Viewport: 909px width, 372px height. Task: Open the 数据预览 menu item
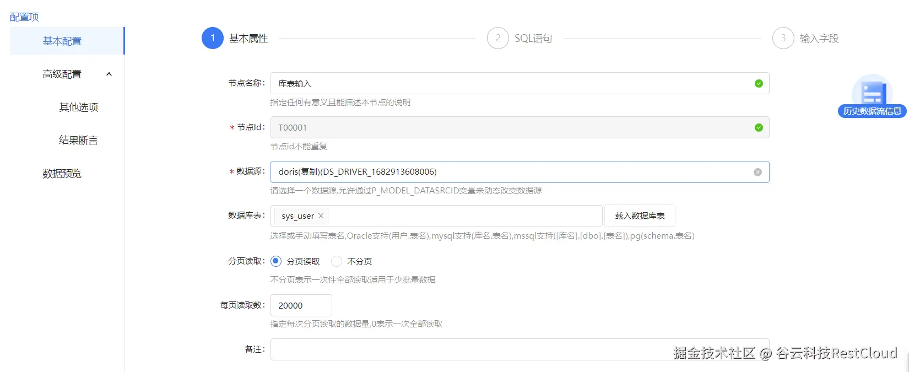coord(62,174)
